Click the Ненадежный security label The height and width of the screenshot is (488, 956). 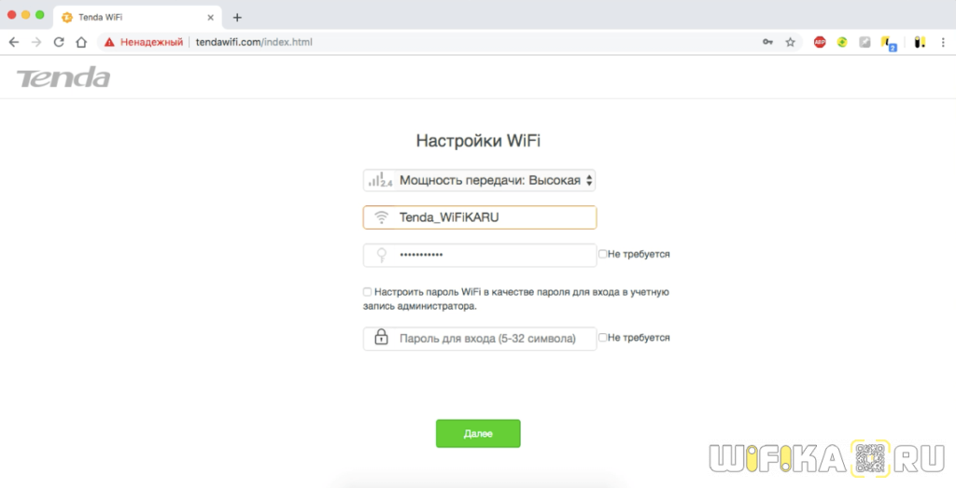pyautogui.click(x=151, y=42)
